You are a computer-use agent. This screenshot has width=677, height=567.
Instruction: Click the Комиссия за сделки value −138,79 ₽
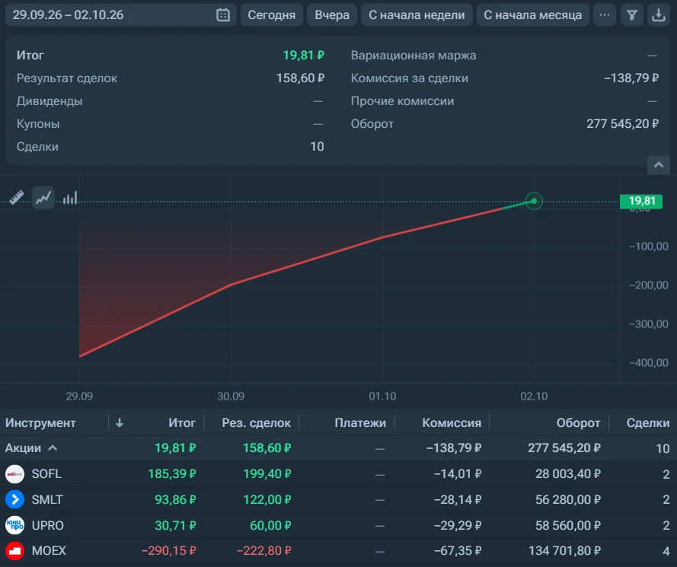click(631, 78)
